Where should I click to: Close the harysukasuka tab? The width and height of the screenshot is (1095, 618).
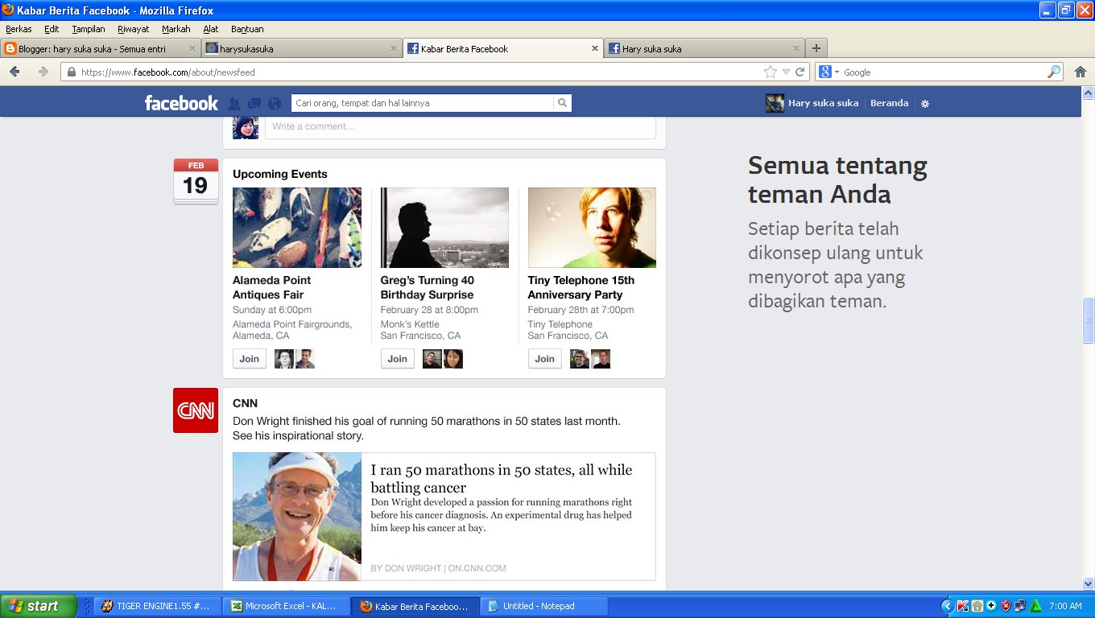coord(393,48)
